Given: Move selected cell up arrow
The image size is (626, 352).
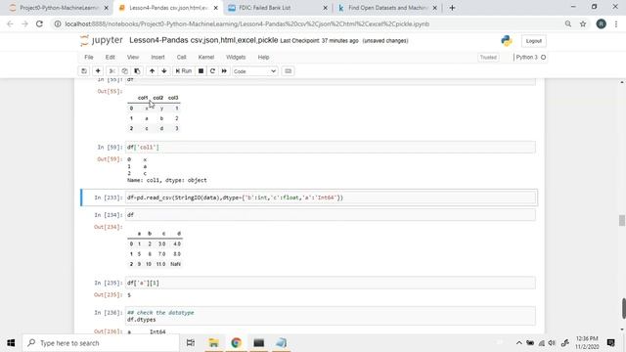Looking at the screenshot, I should 152,71.
